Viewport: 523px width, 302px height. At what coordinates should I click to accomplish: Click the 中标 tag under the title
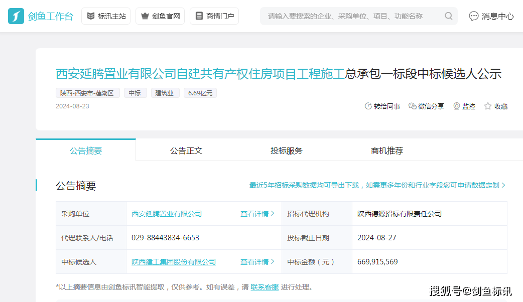(x=135, y=93)
